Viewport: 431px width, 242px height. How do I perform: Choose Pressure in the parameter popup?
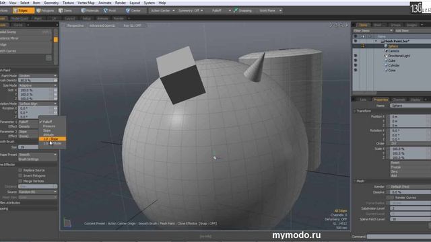49,126
